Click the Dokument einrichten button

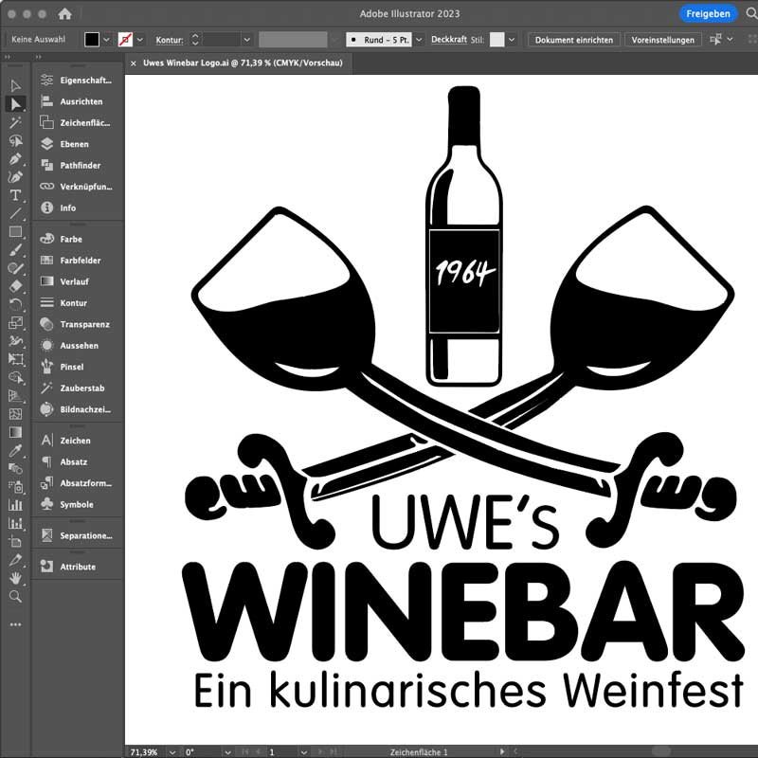coord(574,40)
